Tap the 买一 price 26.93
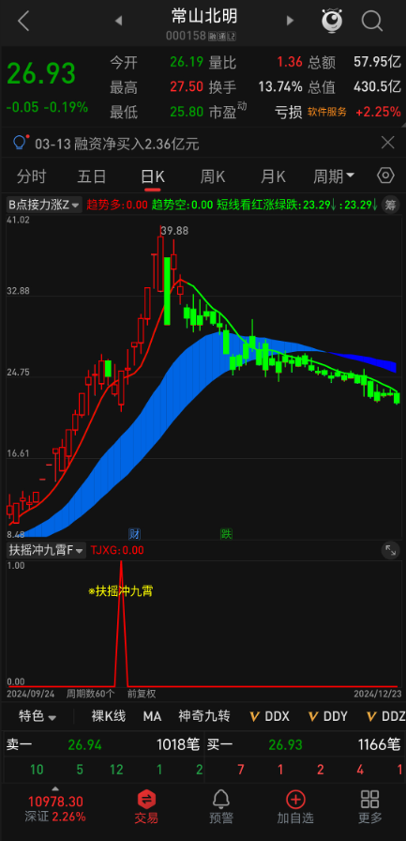406x841 pixels. (285, 745)
